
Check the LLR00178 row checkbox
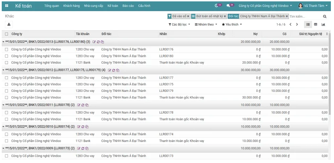coord(7,113)
